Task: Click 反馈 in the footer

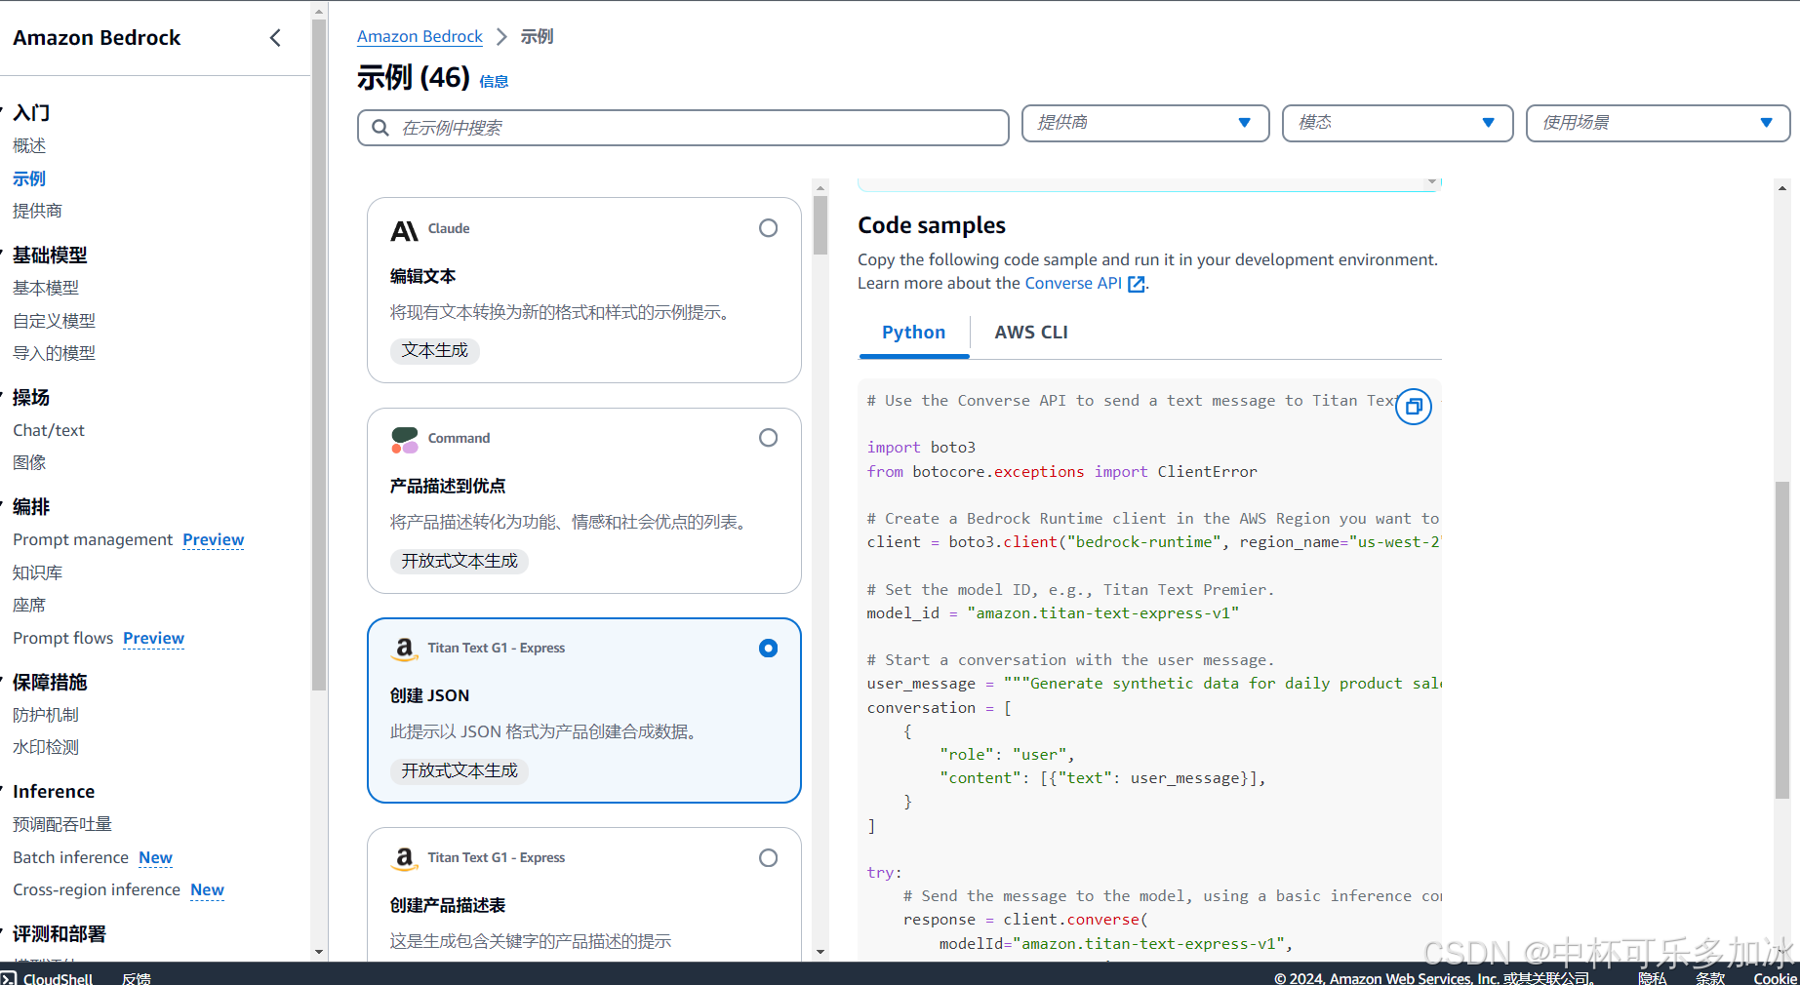Action: point(137,978)
